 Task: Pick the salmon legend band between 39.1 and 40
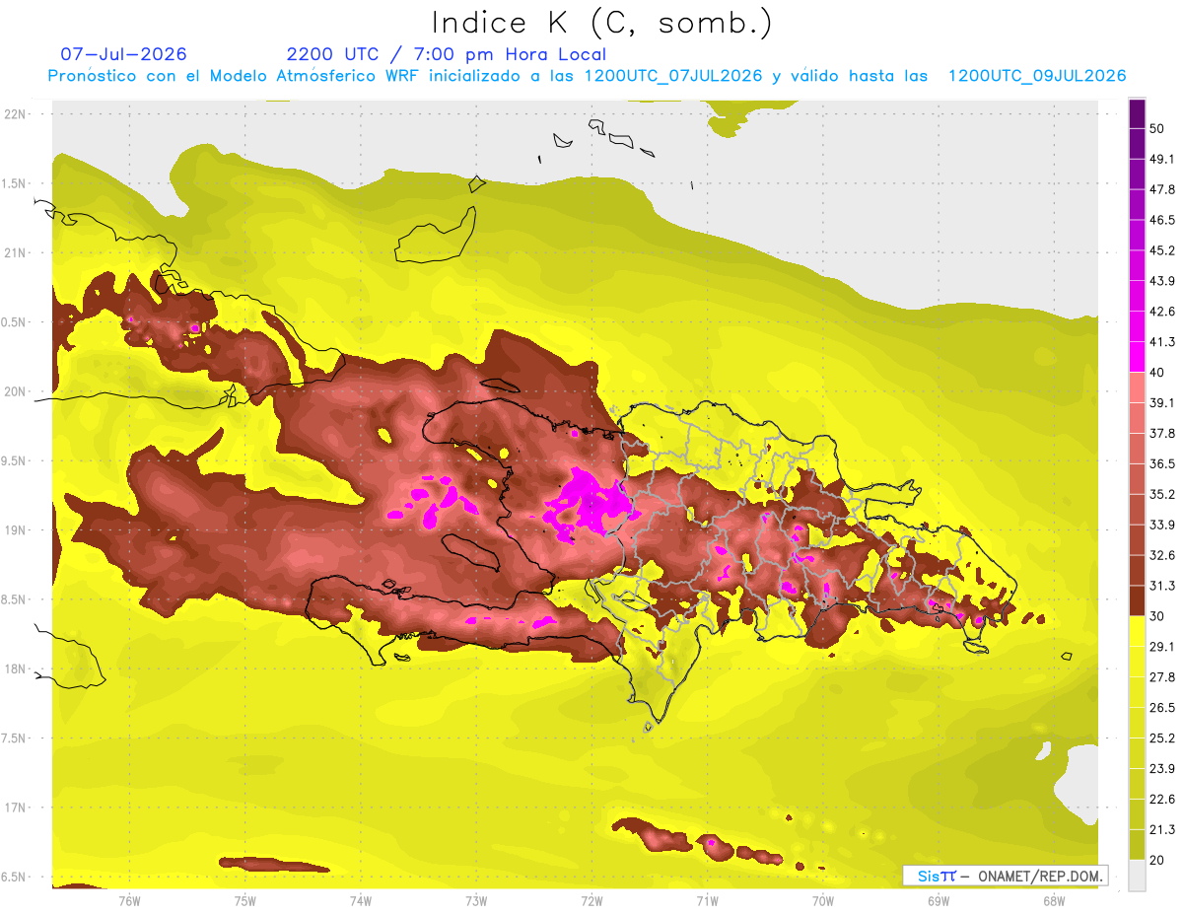click(x=1137, y=387)
